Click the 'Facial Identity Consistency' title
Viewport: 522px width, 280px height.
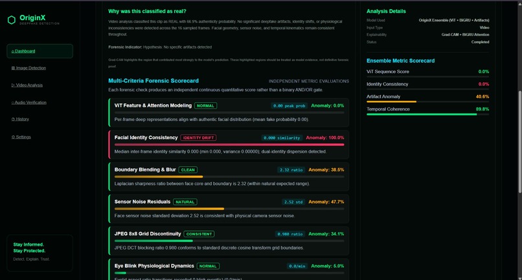(x=146, y=138)
